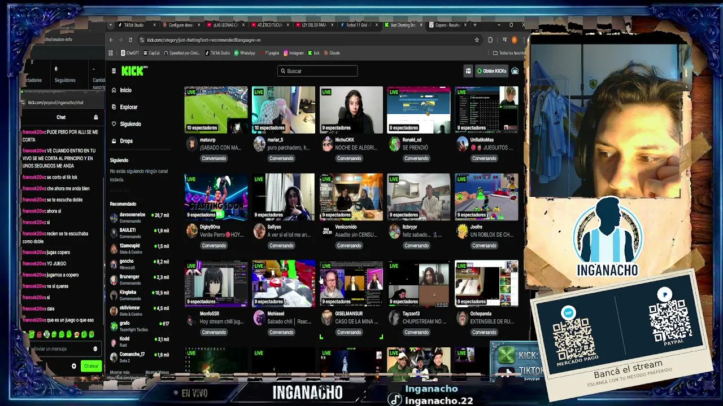This screenshot has width=723, height=406.
Task: Open the CapCut bookmark
Action: pyautogui.click(x=153, y=53)
